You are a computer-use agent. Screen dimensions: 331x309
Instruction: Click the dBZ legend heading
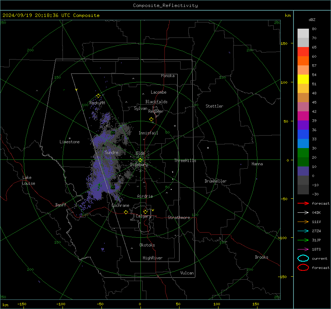(312, 19)
